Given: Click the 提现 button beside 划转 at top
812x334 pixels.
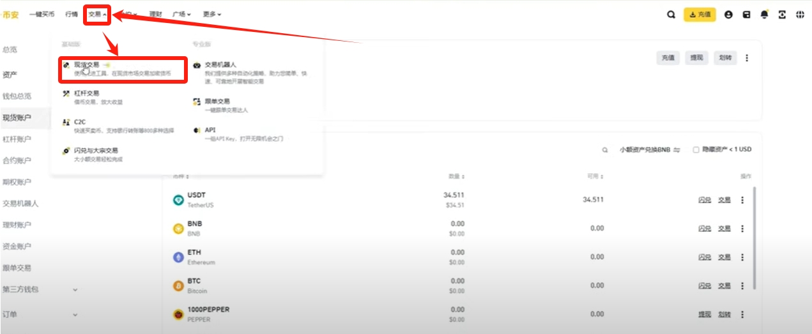Looking at the screenshot, I should pyautogui.click(x=696, y=57).
